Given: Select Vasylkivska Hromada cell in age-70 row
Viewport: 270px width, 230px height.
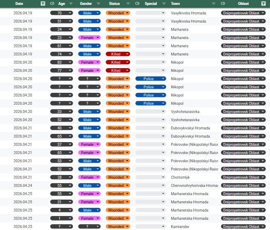Looking at the screenshot, I should pos(189,13).
